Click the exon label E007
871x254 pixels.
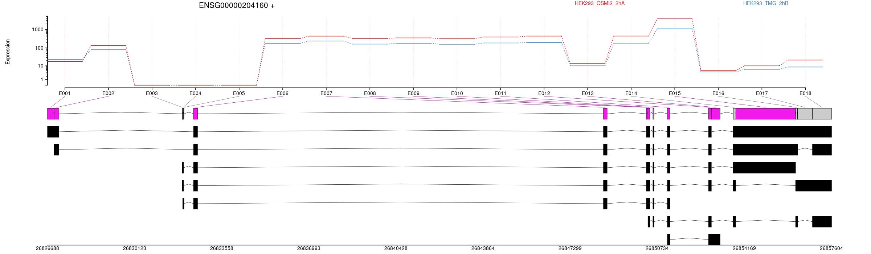326,93
